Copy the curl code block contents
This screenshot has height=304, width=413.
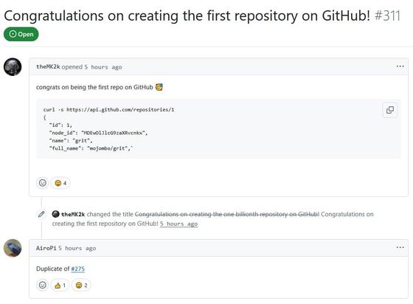point(390,110)
